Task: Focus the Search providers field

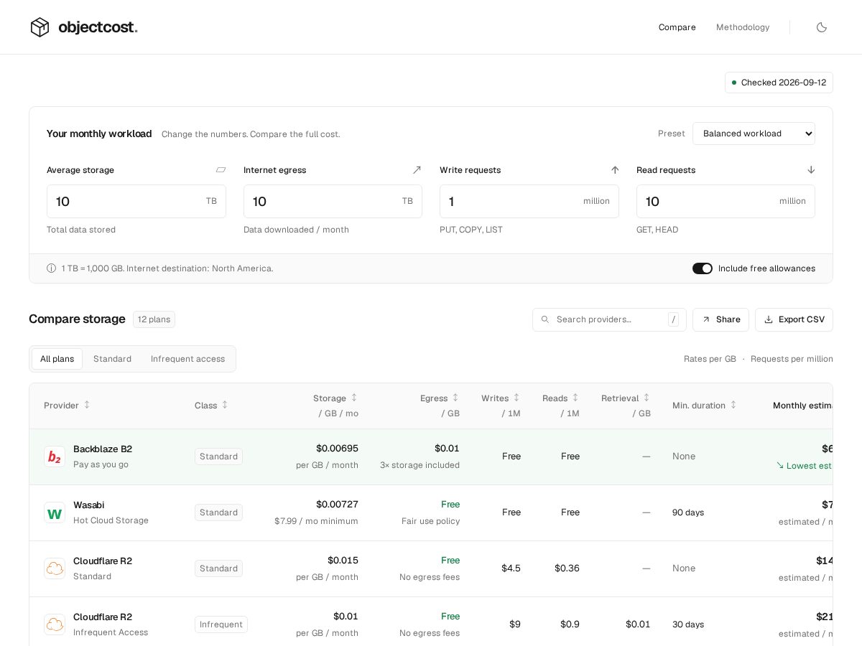Action: tap(609, 319)
